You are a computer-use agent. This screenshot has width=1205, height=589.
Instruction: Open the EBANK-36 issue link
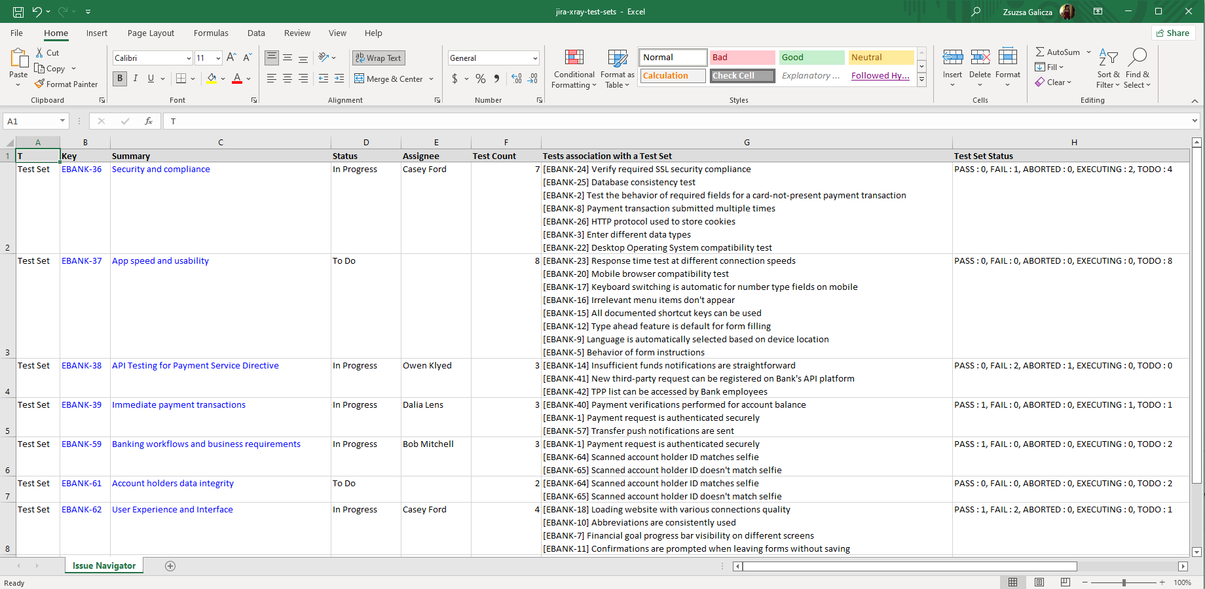[x=82, y=170]
